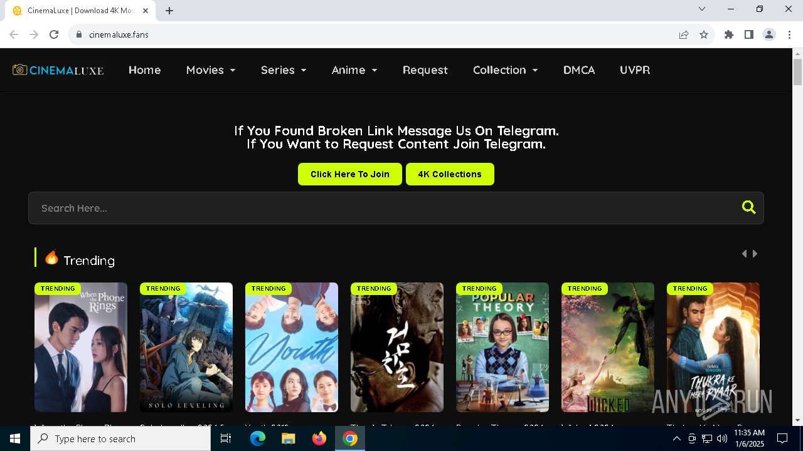Launch Microsoft Edge from taskbar

pyautogui.click(x=258, y=438)
